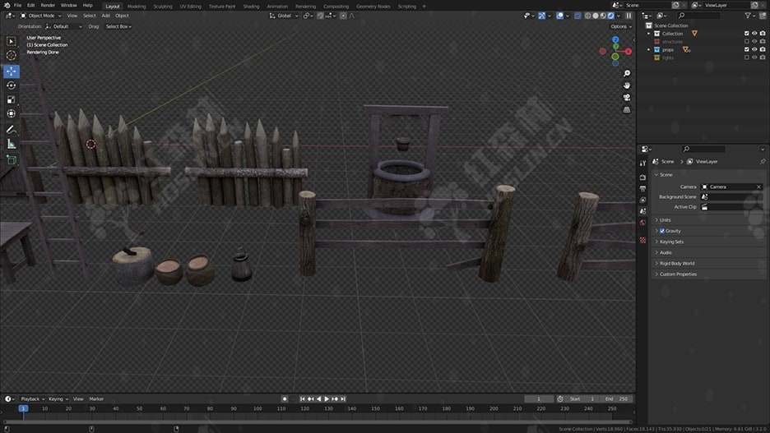Viewport: 770px width, 433px height.
Task: Click the zoom magnifier viewport icon
Action: [x=627, y=74]
